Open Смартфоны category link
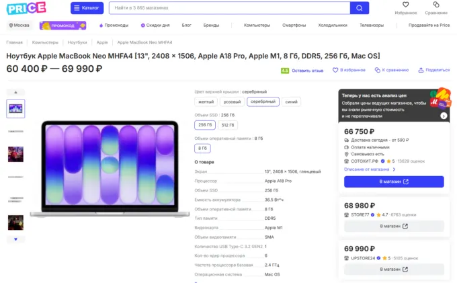 coord(294,26)
